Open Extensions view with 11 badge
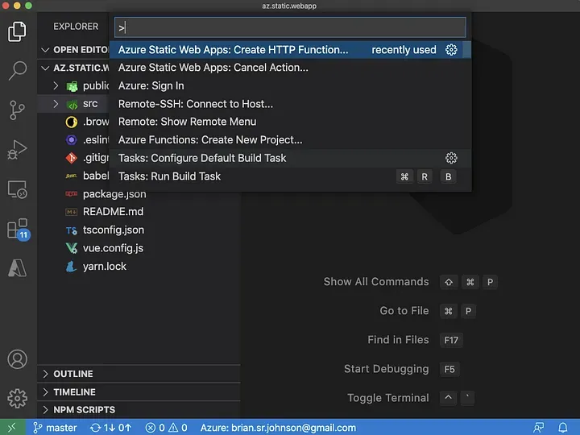The width and height of the screenshot is (580, 435). (x=18, y=230)
